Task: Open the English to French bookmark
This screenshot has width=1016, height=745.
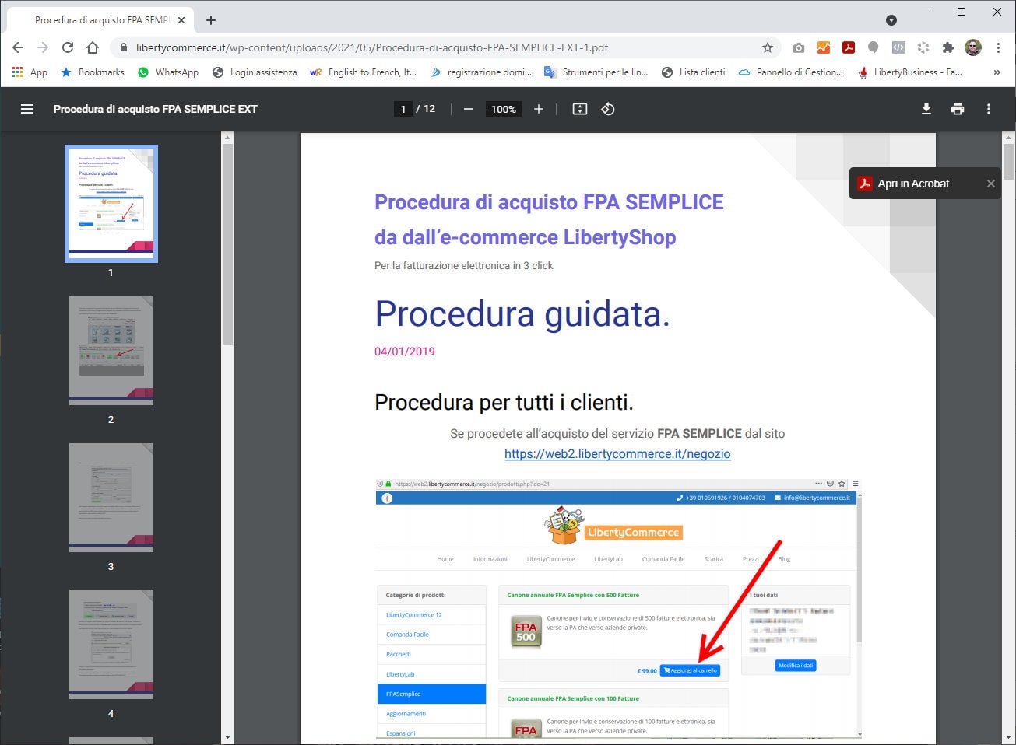Action: click(x=363, y=72)
